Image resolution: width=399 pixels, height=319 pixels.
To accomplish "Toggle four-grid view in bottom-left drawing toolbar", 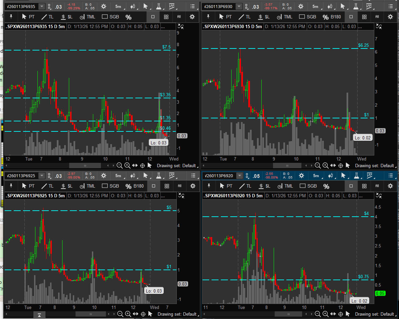I will (167, 186).
